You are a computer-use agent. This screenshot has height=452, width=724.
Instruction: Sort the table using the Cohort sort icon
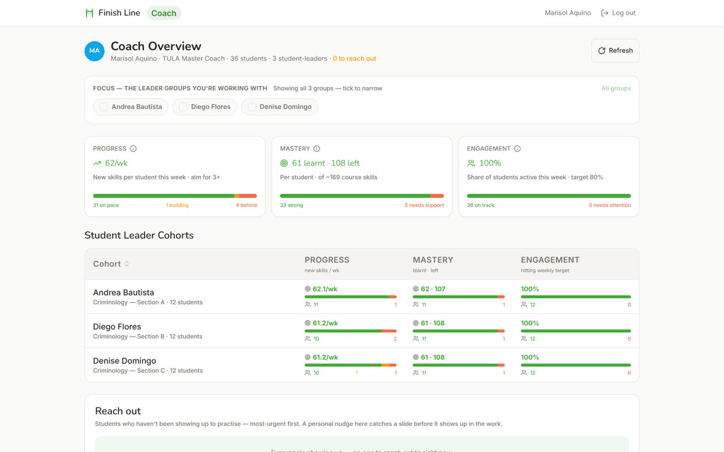(127, 264)
